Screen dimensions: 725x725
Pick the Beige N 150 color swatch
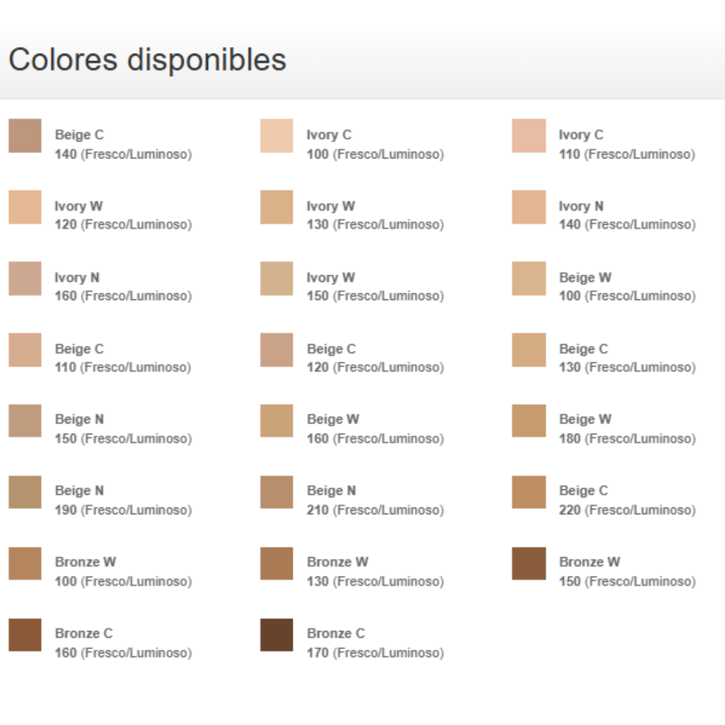[25, 421]
